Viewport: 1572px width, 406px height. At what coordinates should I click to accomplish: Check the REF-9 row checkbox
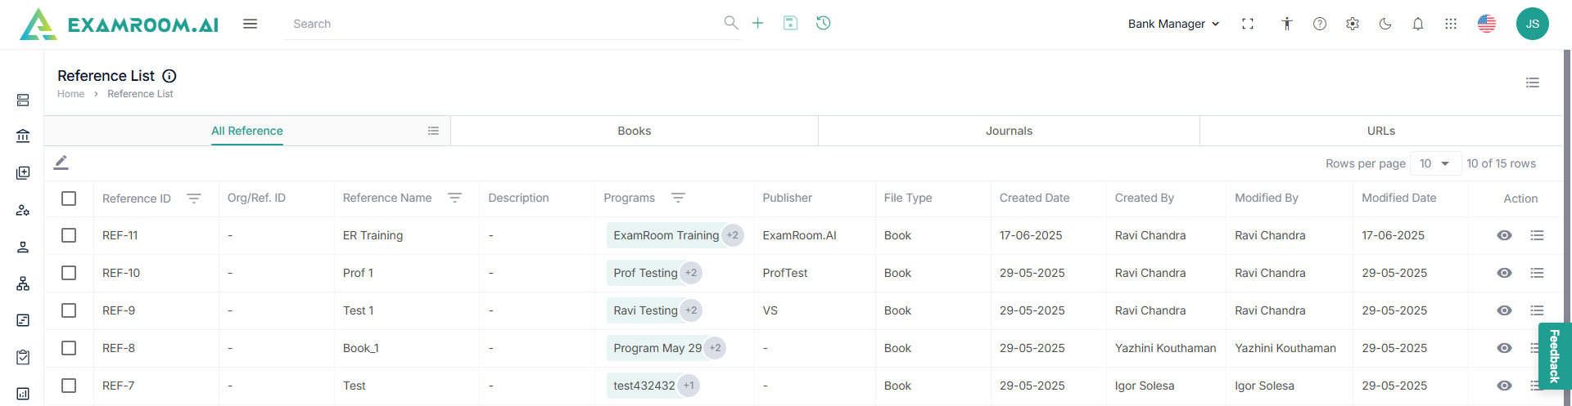pyautogui.click(x=69, y=310)
